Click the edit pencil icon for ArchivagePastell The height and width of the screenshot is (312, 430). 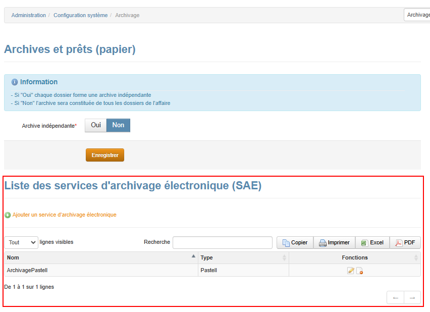coord(350,271)
